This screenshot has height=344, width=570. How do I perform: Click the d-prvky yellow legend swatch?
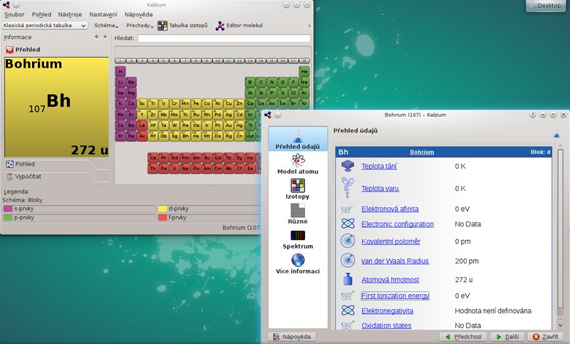coord(162,209)
